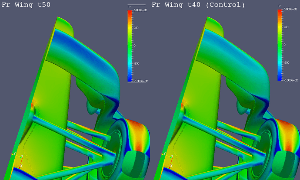
Task: Click the -250 legend label in t50 view
Action: pyautogui.click(x=136, y=63)
